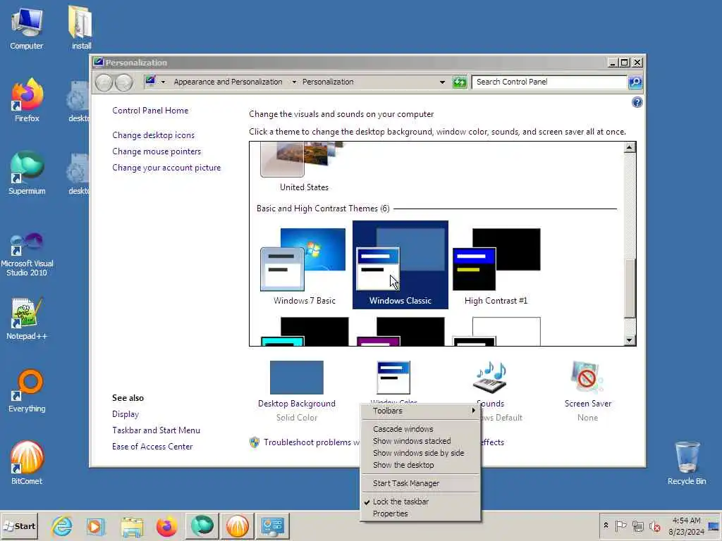Viewport: 722px width, 541px height.
Task: Click Appearance and Personalization breadcrumb
Action: click(228, 82)
